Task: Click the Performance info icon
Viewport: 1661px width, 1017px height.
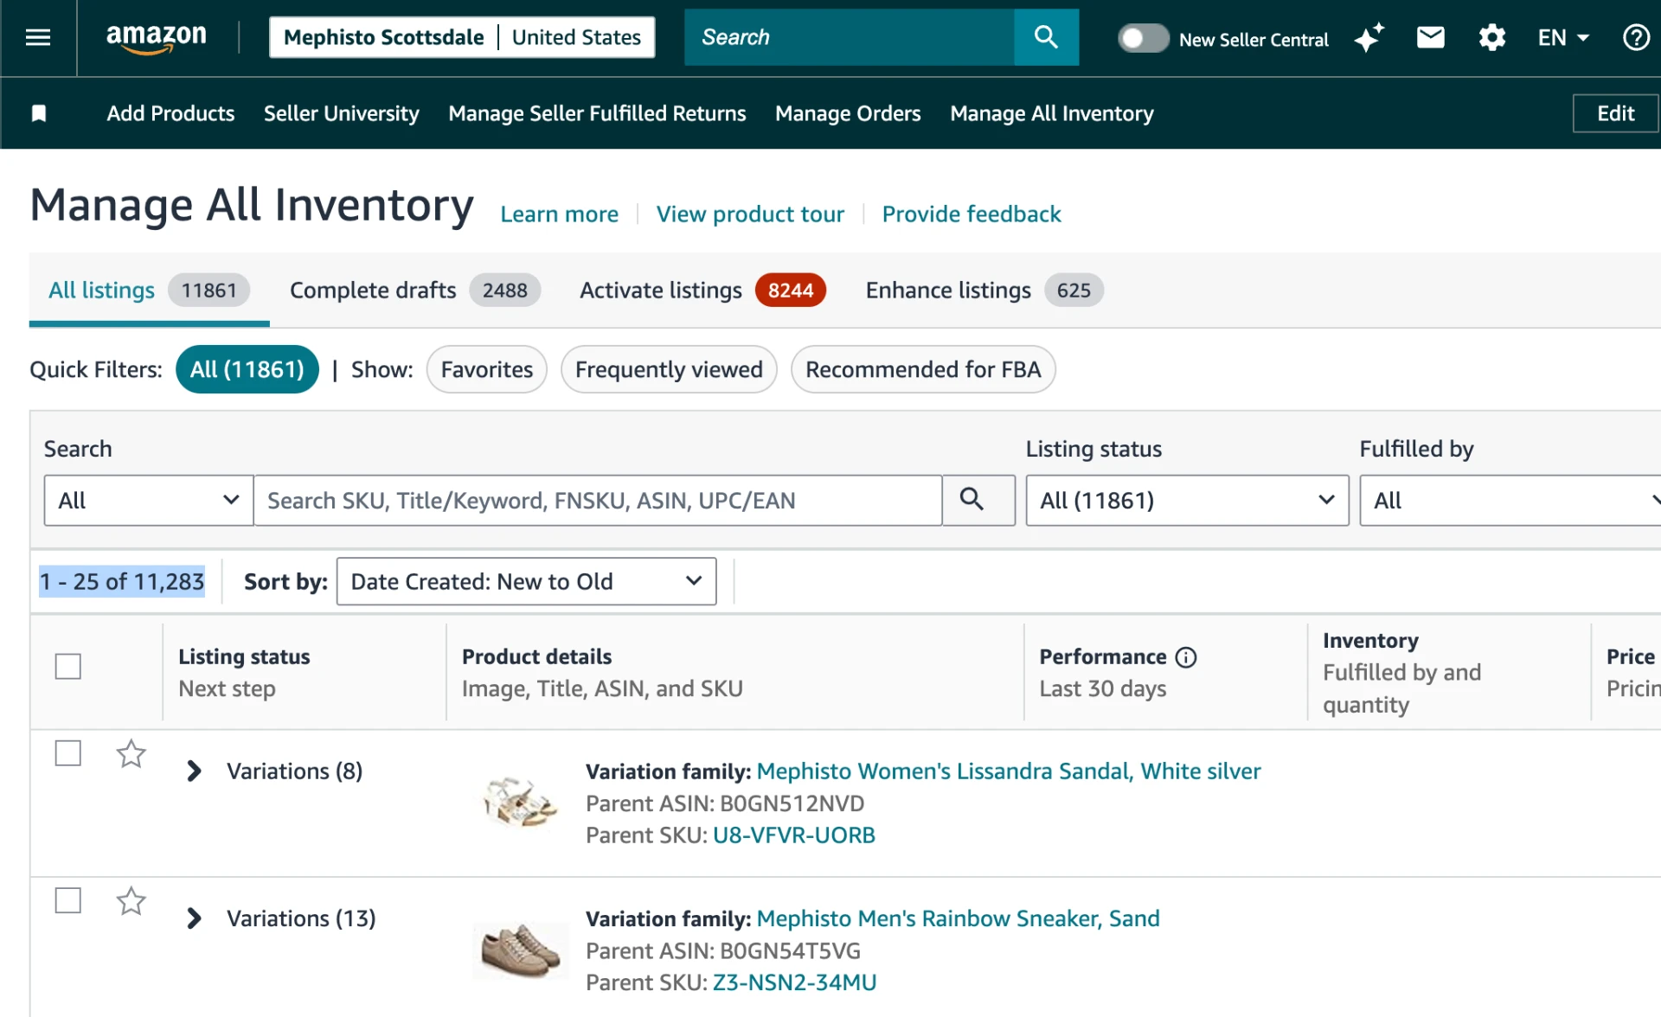Action: click(x=1186, y=657)
